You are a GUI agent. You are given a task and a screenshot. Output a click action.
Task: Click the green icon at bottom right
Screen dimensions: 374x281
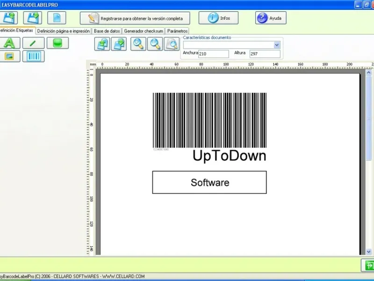[x=368, y=265]
